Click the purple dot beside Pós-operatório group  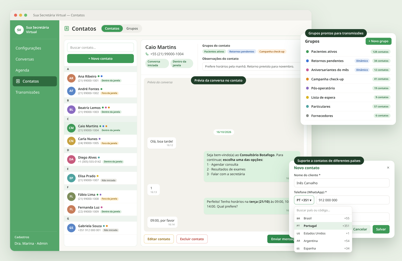coord(307,88)
